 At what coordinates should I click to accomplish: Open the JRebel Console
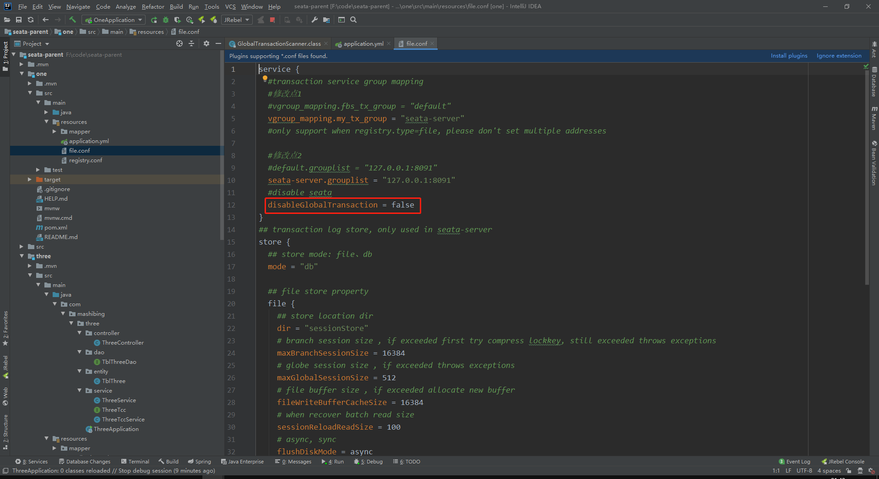point(843,462)
